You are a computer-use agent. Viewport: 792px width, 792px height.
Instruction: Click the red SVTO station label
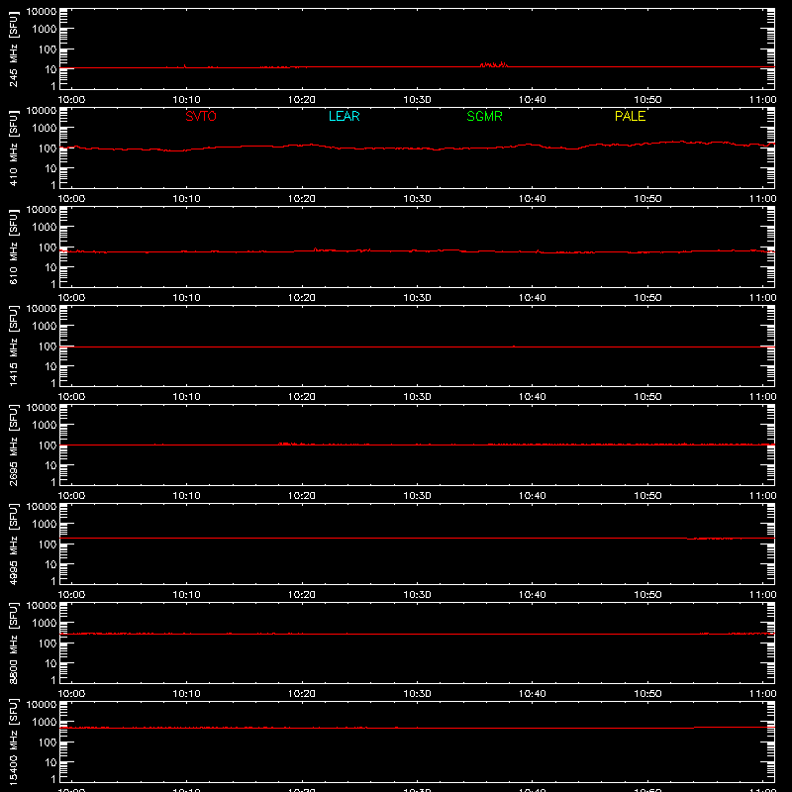coord(201,116)
